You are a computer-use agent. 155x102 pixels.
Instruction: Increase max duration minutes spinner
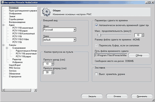(x=143, y=34)
